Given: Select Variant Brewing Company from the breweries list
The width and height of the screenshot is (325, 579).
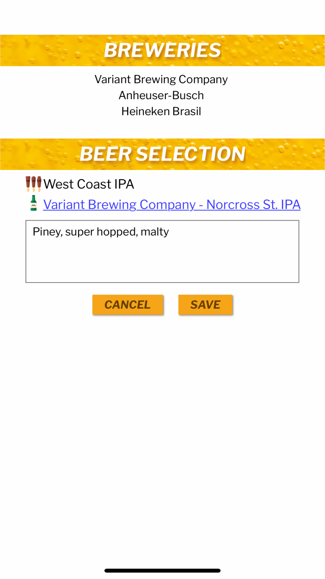Looking at the screenshot, I should point(161,79).
